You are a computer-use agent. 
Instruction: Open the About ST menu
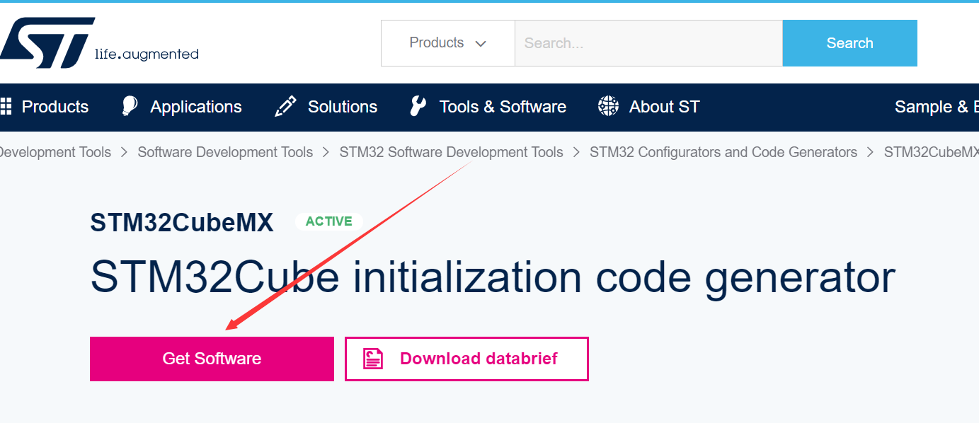click(664, 107)
